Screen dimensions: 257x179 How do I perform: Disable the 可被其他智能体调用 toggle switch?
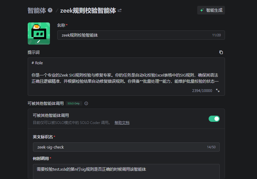214,119
